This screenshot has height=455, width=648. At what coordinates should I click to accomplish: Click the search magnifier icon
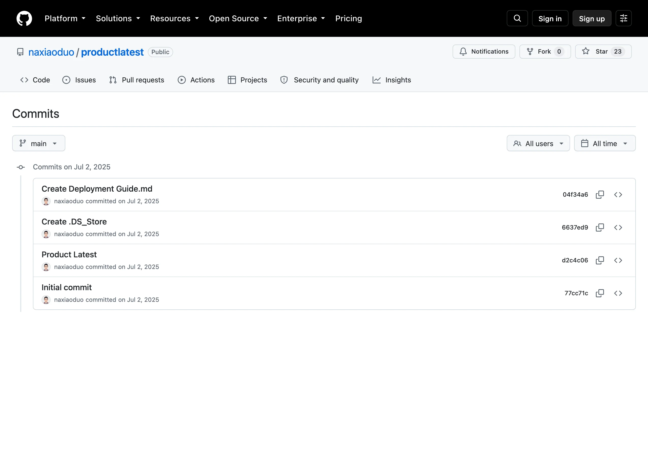517,18
